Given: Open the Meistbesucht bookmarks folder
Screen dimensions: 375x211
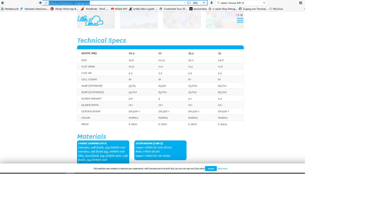Looking at the screenshot, I should (x=10, y=9).
